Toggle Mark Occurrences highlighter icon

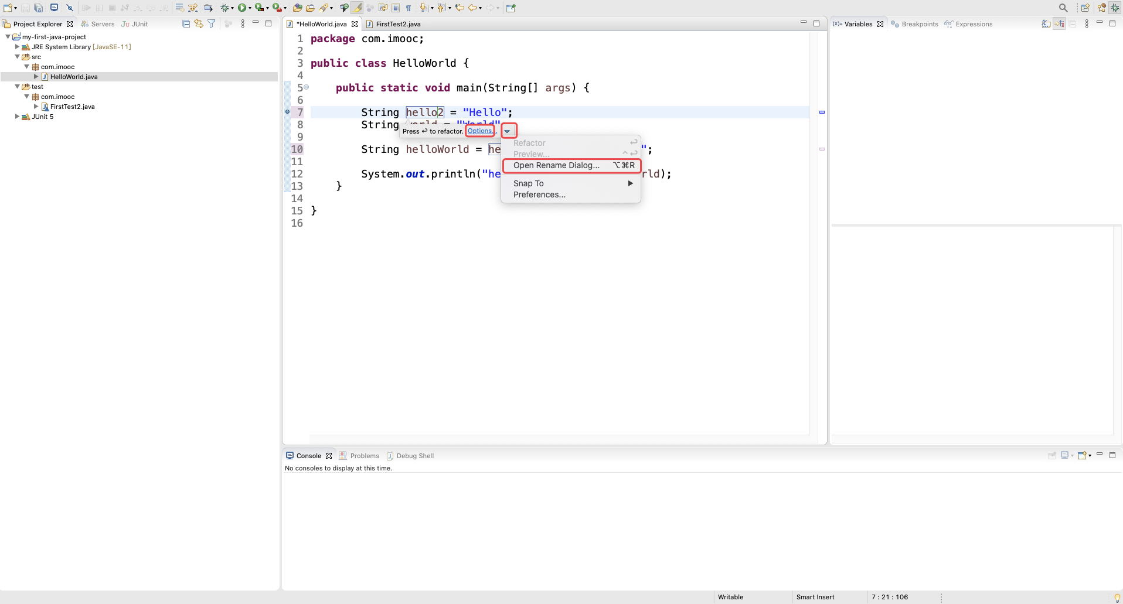pos(357,8)
